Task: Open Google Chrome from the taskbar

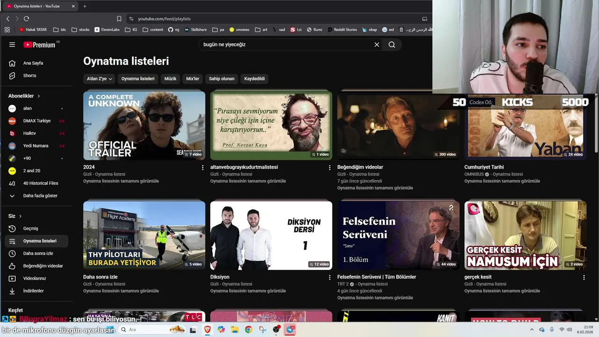Action: tap(248, 330)
